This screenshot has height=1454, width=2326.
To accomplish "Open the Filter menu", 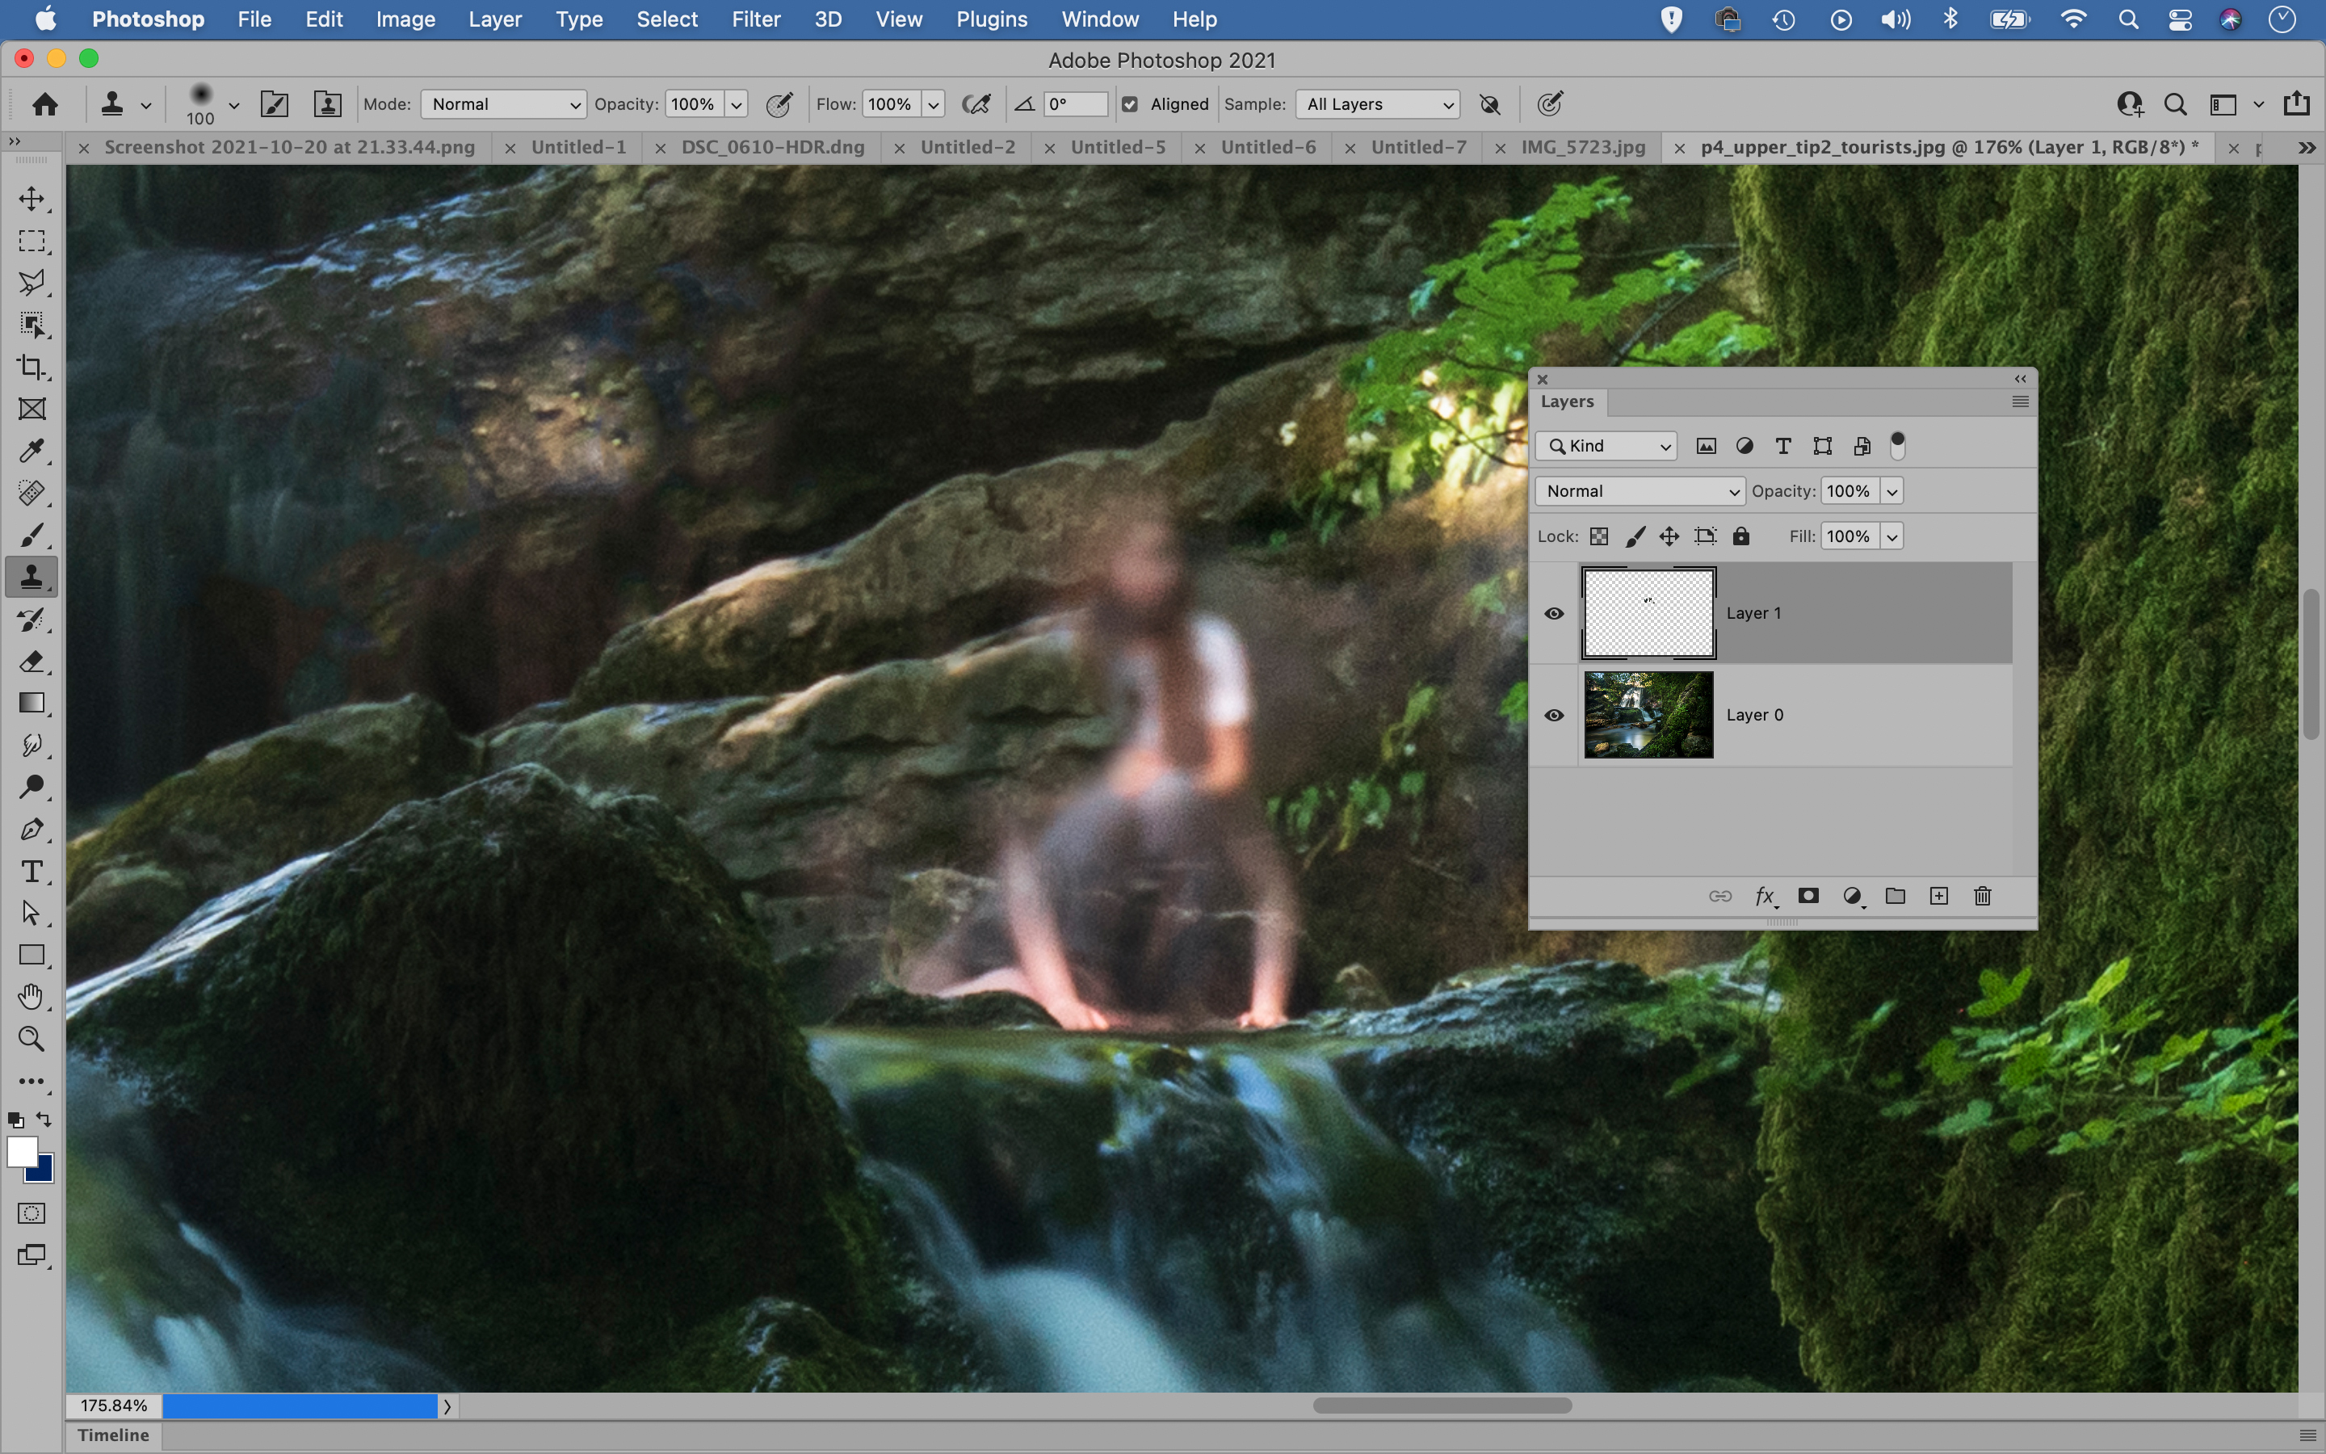I will 755,19.
